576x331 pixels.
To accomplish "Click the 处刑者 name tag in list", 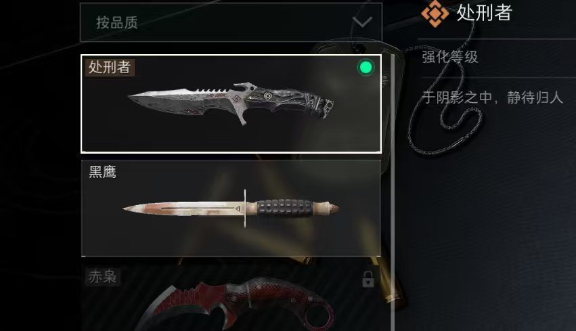I will pyautogui.click(x=110, y=67).
